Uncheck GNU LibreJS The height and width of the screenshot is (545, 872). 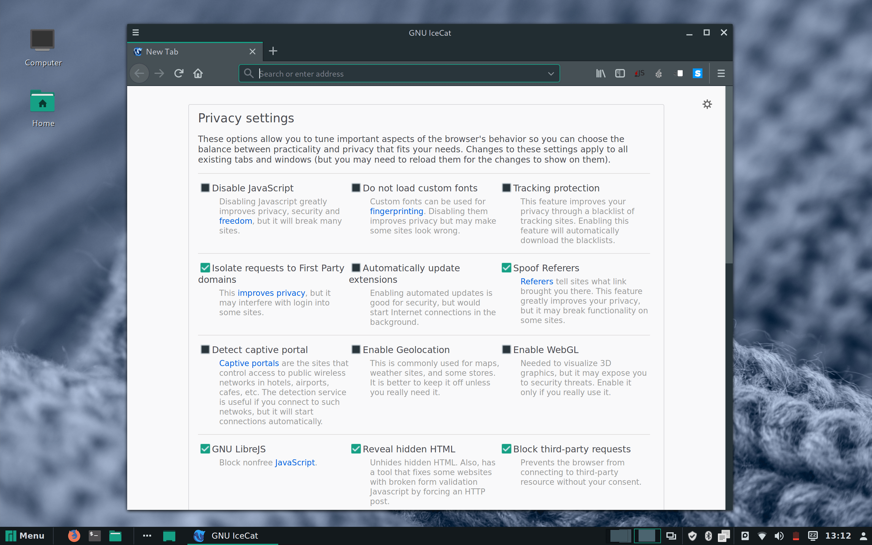coord(205,449)
